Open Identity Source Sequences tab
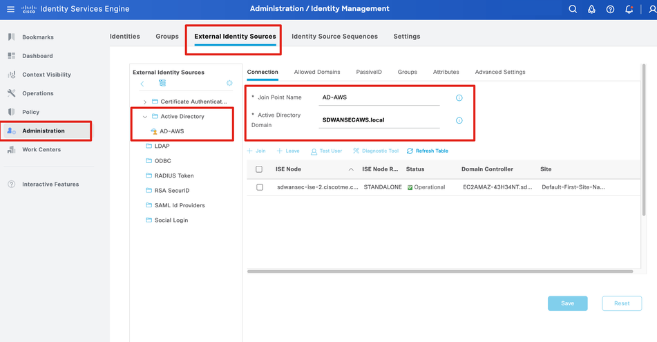The height and width of the screenshot is (342, 657). click(334, 37)
